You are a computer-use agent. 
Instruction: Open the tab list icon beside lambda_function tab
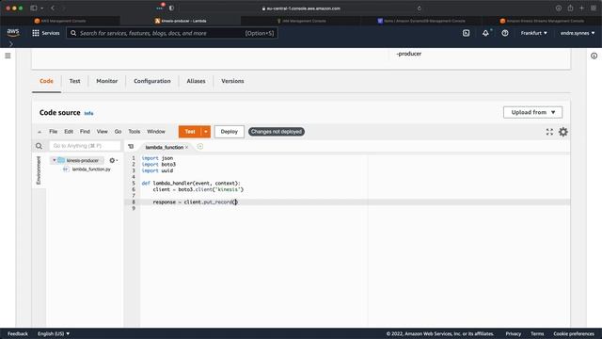tap(131, 147)
